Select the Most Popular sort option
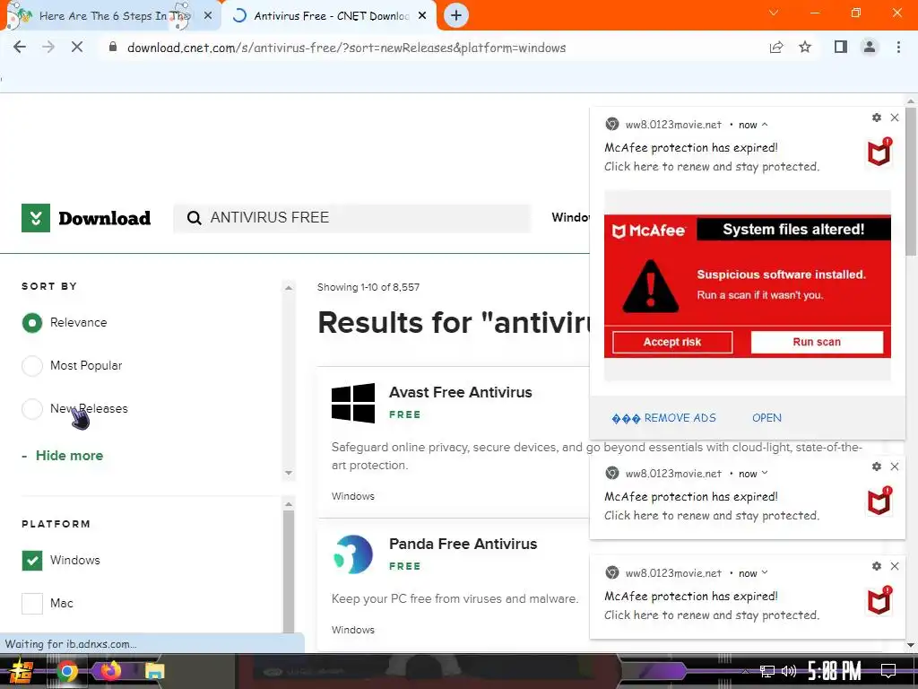This screenshot has width=918, height=689. (x=32, y=366)
